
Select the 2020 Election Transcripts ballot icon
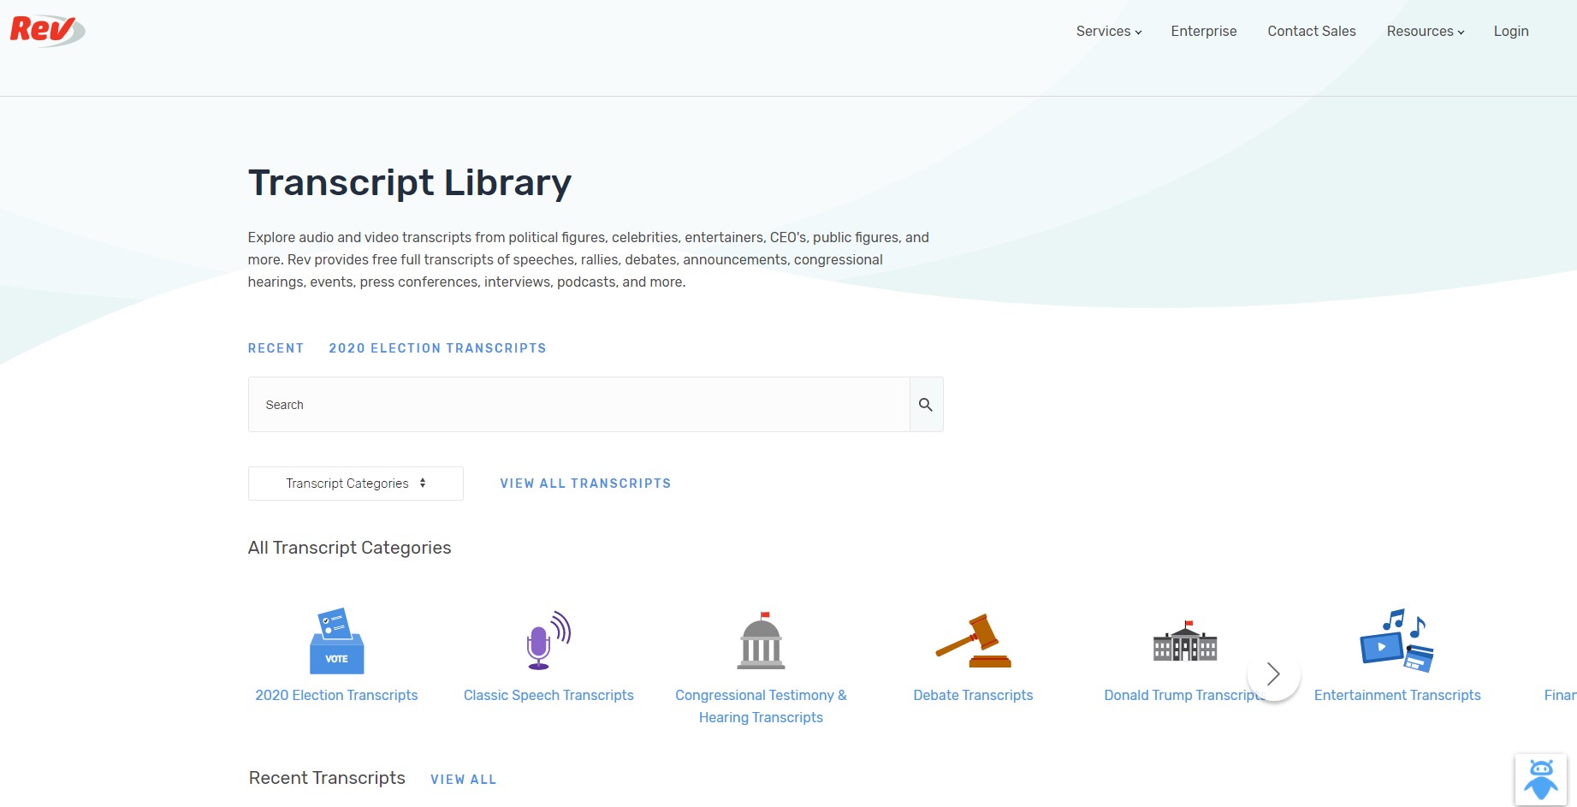tap(336, 639)
